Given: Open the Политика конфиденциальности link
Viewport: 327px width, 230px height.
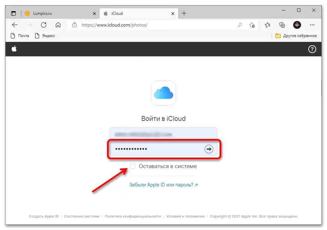Looking at the screenshot, I should coord(133,216).
